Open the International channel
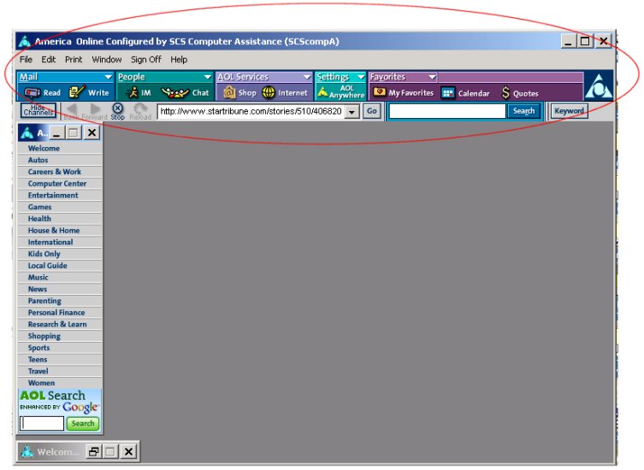644x470 pixels. [x=60, y=242]
